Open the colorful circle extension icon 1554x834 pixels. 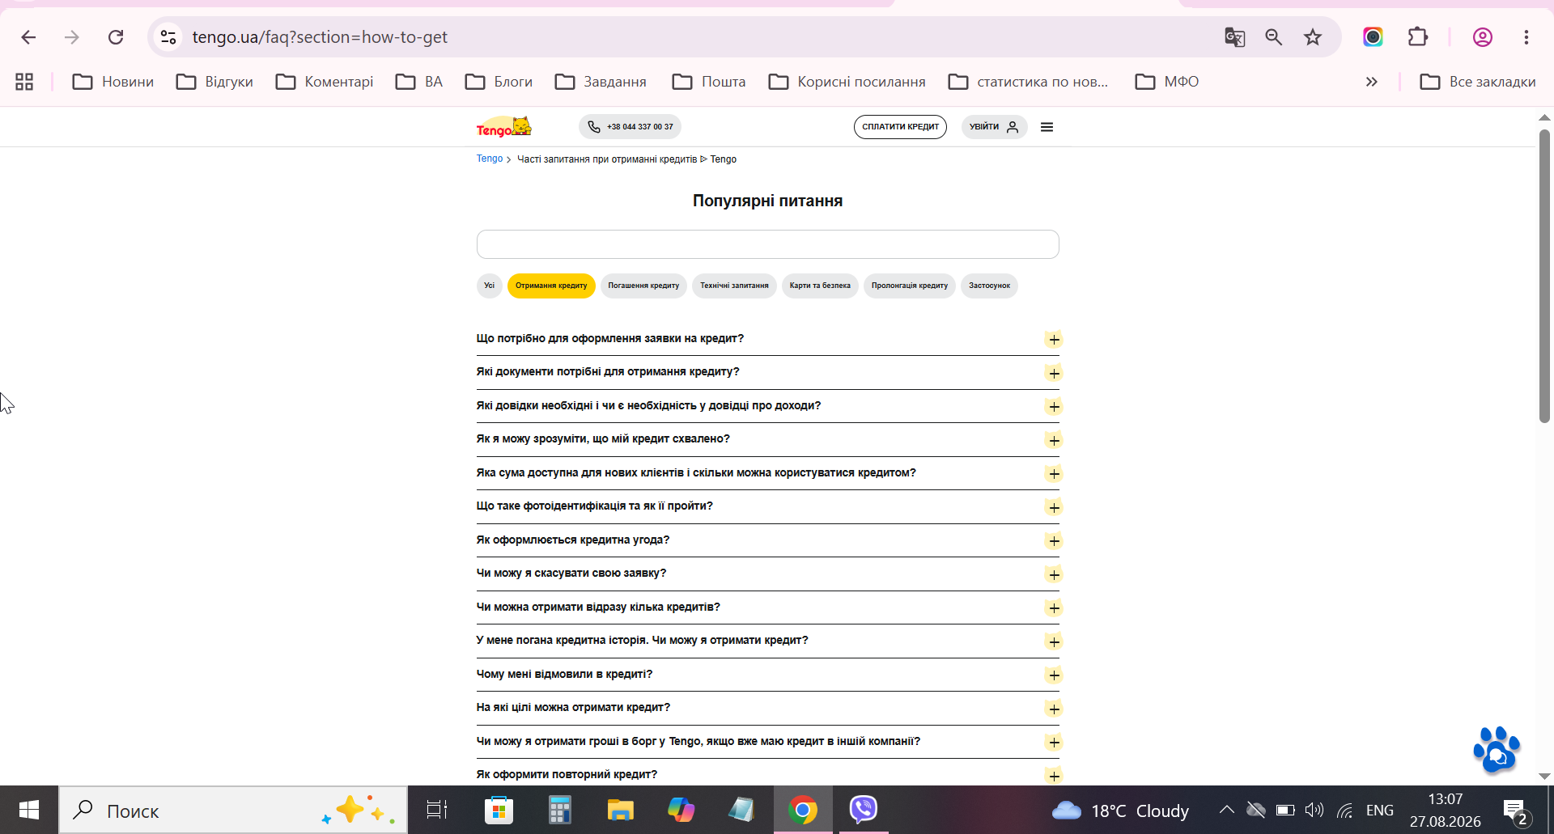(x=1373, y=37)
